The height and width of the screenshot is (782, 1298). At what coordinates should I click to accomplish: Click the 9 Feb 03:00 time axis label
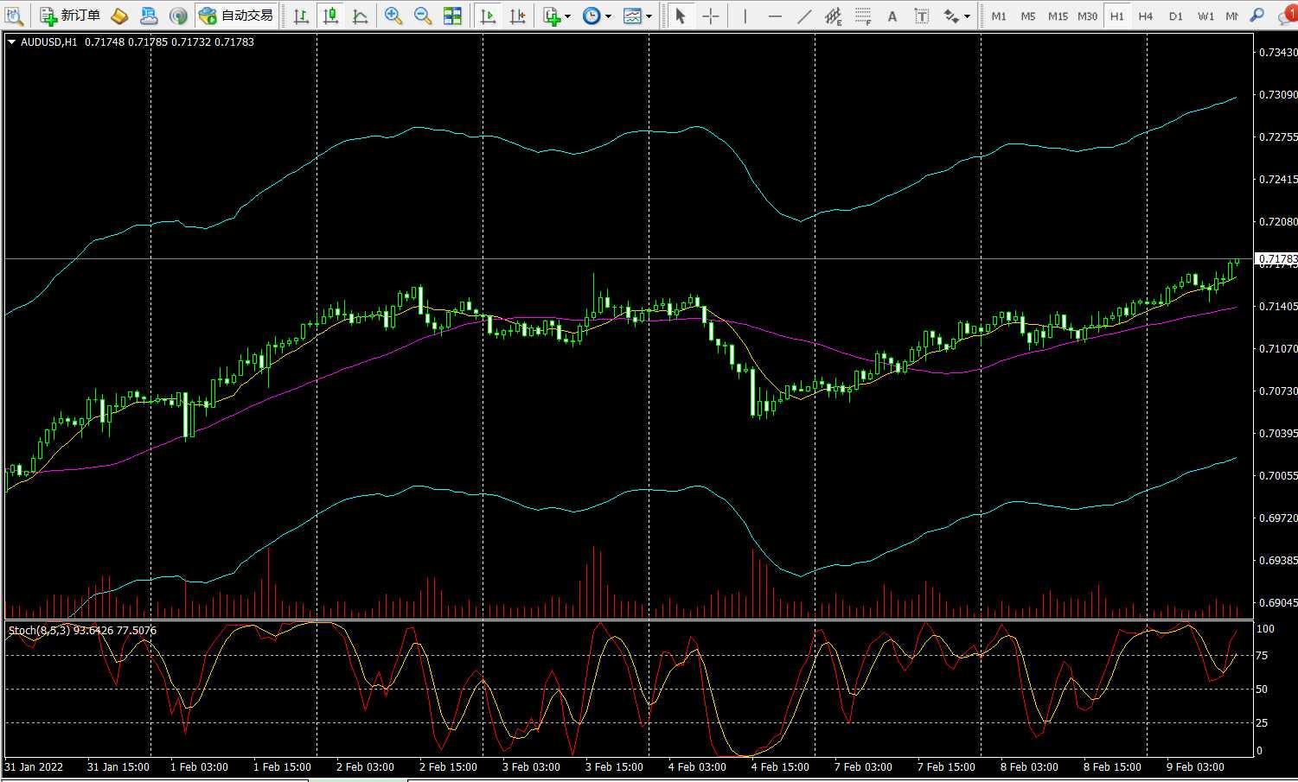[1195, 766]
